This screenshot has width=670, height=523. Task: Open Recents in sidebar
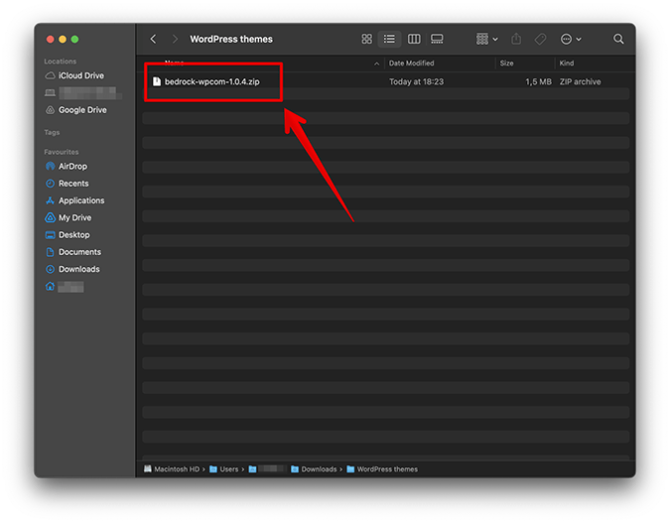(x=67, y=184)
